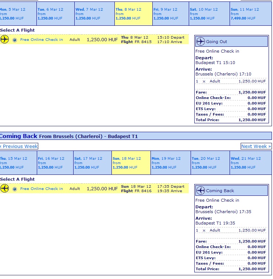Click Total Price row in Coming Back panel

point(231,269)
